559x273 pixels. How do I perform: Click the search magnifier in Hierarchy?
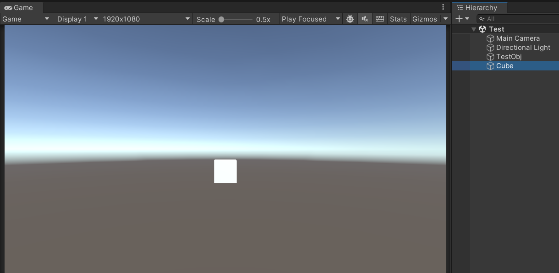pyautogui.click(x=481, y=19)
